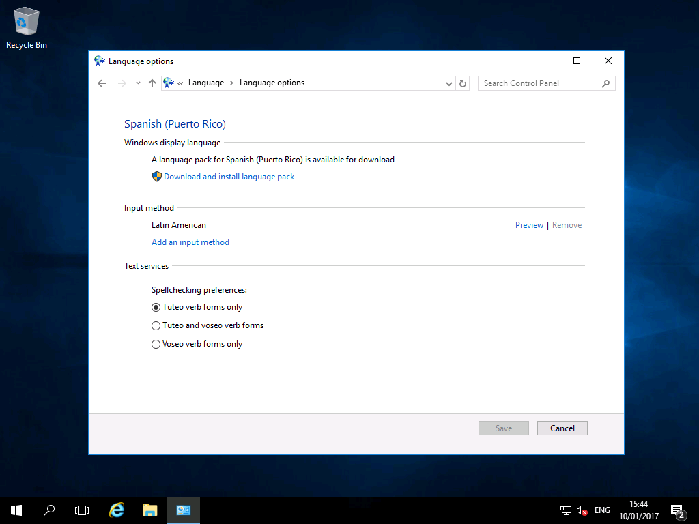Click the Language options breadcrumb segment
The width and height of the screenshot is (699, 524).
click(x=272, y=83)
